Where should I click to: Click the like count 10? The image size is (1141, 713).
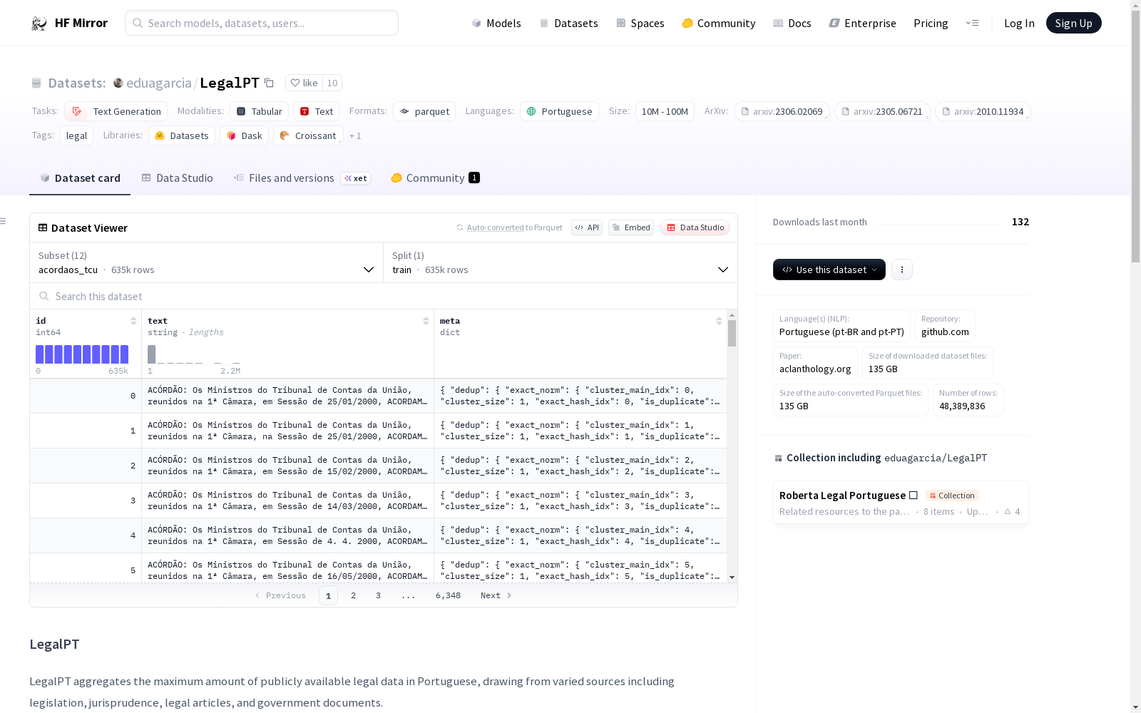(x=332, y=83)
